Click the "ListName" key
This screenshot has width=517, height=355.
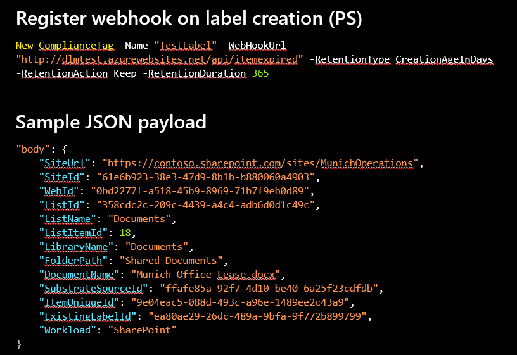pyautogui.click(x=68, y=219)
